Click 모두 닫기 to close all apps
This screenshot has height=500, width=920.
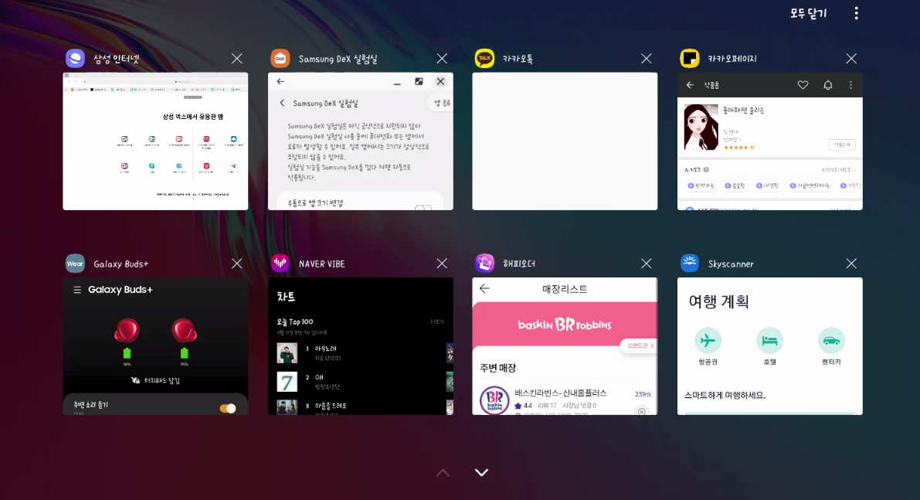pos(808,13)
